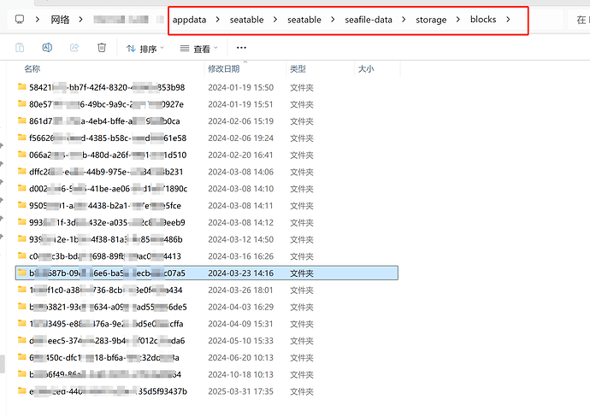Sort by the 类型 column header
The height and width of the screenshot is (417, 590).
[x=298, y=69]
